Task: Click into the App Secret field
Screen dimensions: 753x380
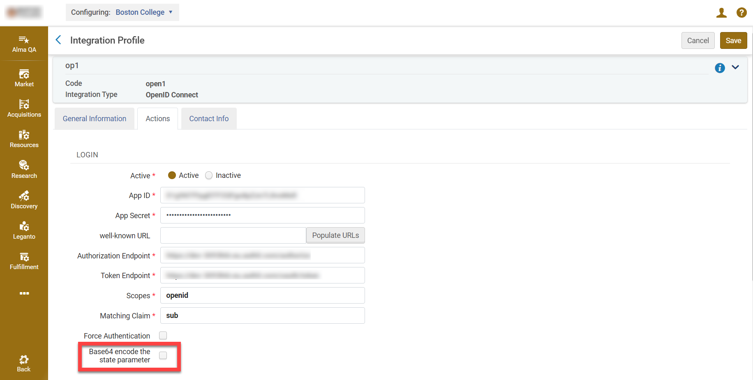Action: tap(263, 215)
